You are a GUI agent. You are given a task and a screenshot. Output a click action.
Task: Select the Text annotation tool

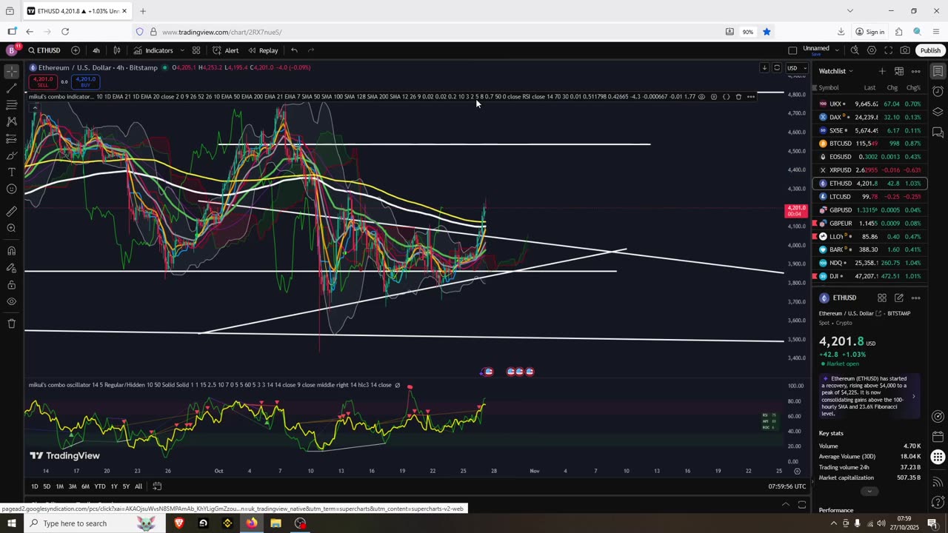coord(11,172)
